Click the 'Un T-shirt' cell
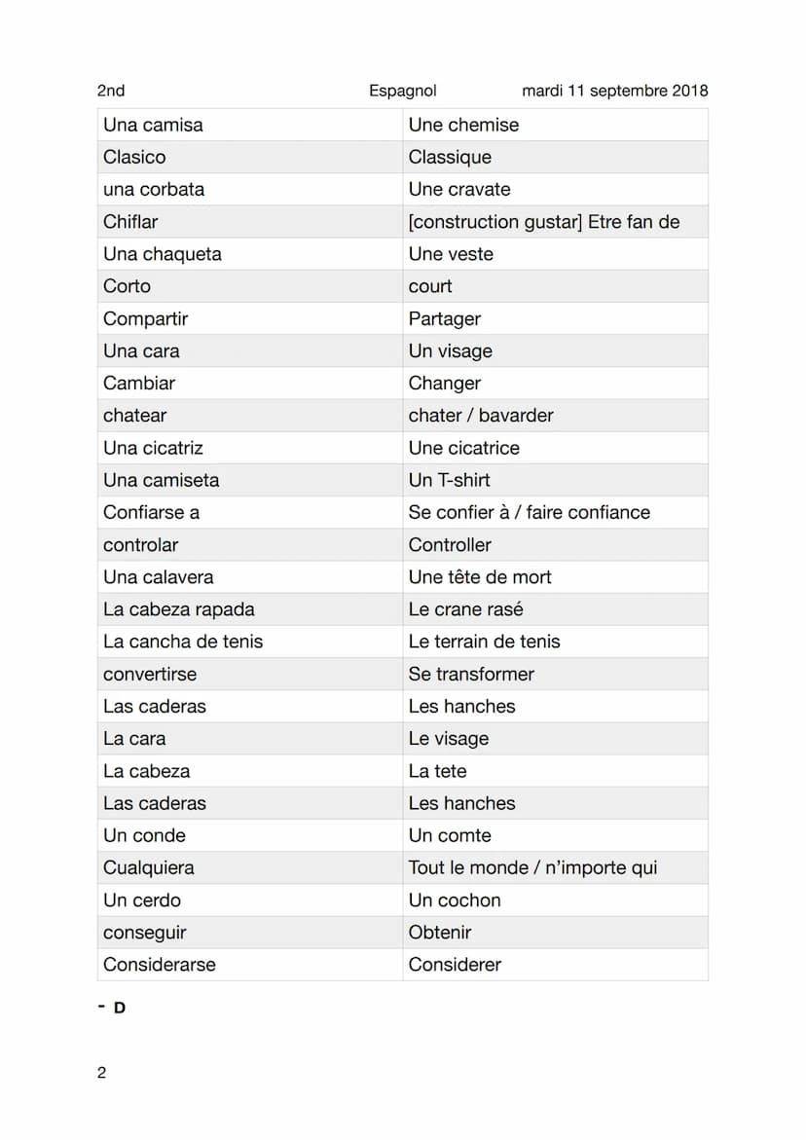 (x=555, y=480)
